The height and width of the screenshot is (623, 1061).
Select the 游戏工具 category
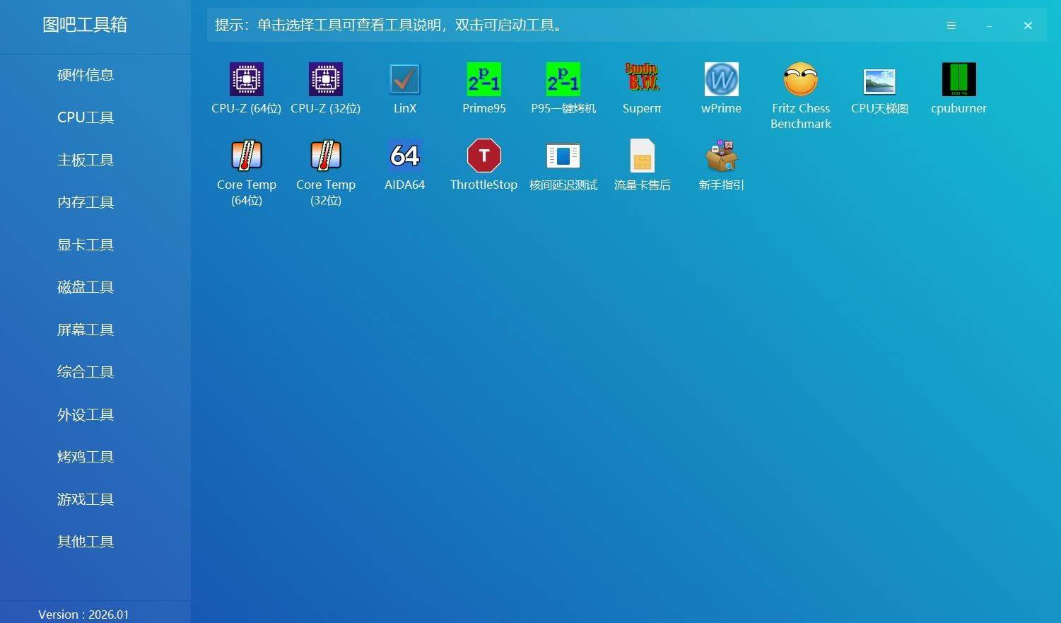[x=85, y=499]
